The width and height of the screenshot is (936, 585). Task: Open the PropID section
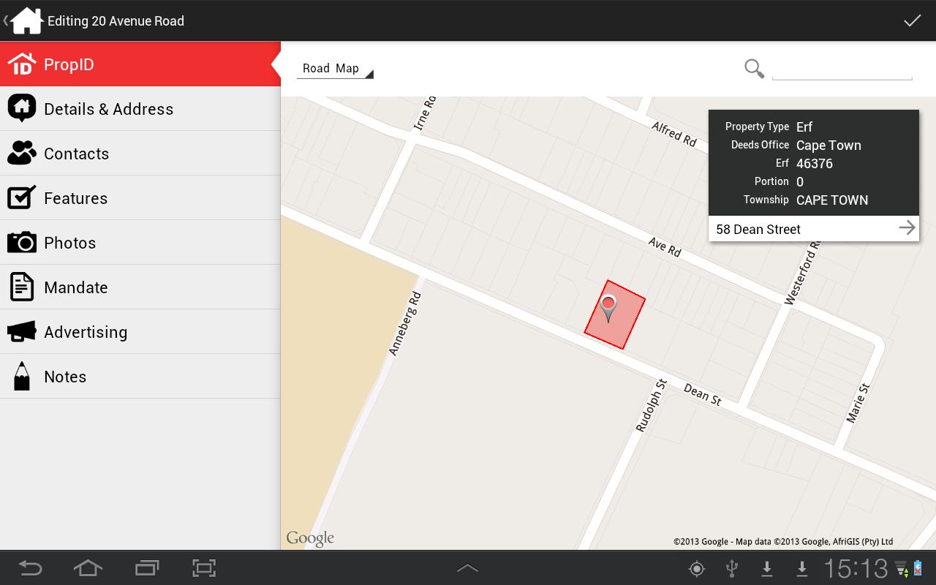(140, 64)
